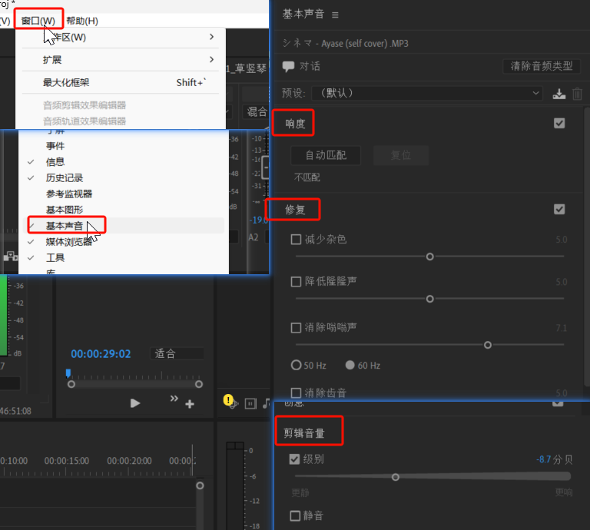Click the 降低隆隆声 slider handle
The image size is (590, 530).
click(x=429, y=299)
